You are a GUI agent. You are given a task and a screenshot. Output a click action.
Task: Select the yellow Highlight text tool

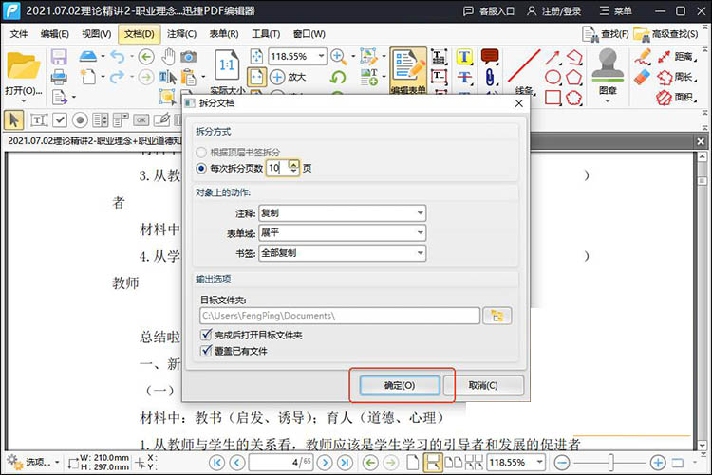pyautogui.click(x=464, y=57)
